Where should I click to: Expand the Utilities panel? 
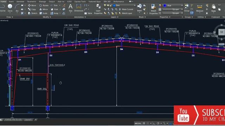(x=201, y=17)
